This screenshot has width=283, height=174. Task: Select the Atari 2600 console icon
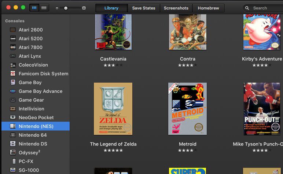click(13, 30)
